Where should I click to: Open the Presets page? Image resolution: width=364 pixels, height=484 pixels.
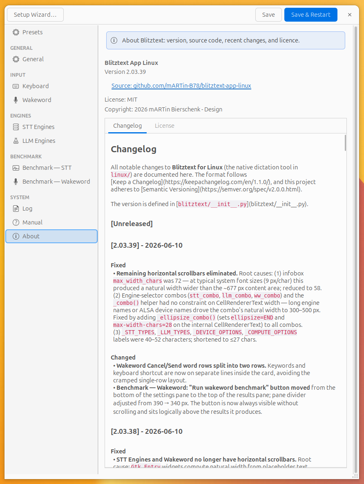tap(51, 32)
